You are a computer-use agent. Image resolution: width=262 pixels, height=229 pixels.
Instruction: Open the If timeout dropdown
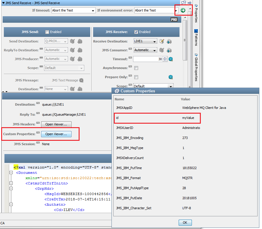point(73,10)
